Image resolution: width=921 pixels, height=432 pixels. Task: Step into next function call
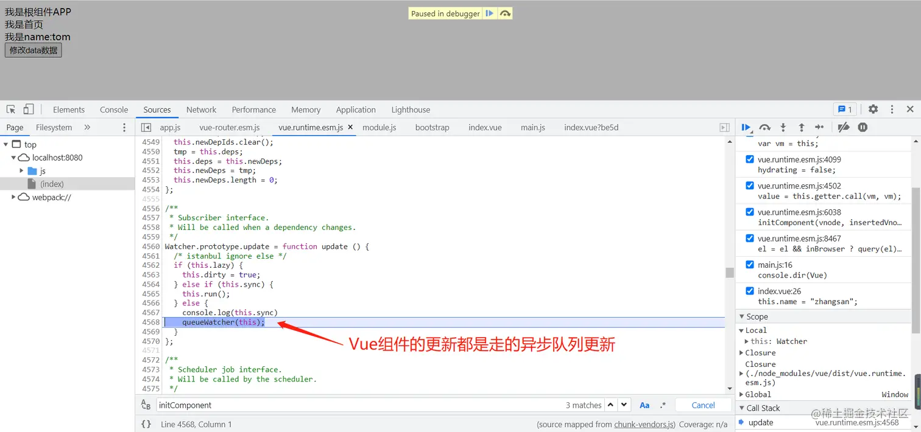pos(783,127)
